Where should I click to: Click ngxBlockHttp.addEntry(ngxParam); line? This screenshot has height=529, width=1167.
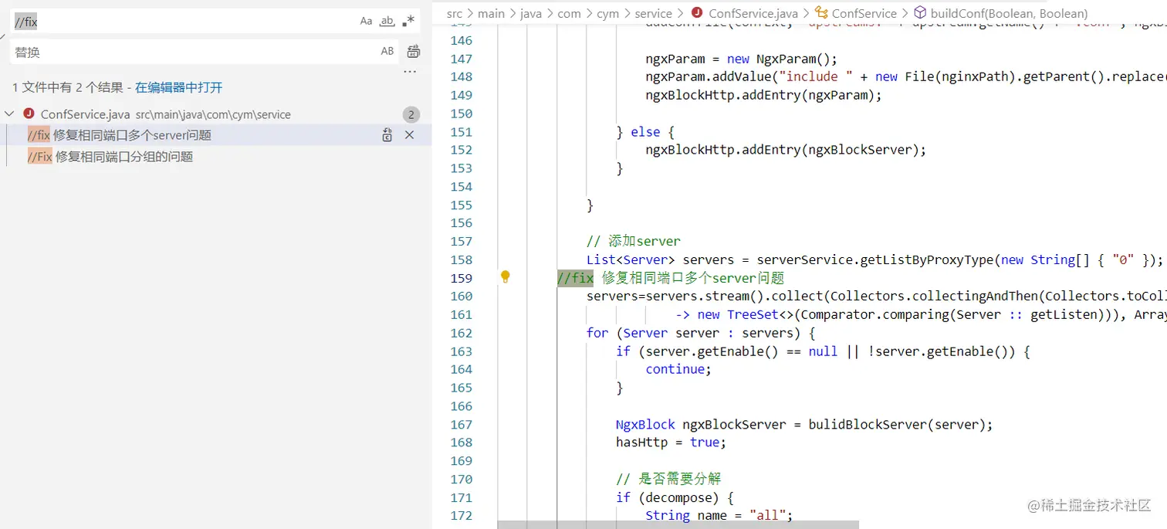(763, 95)
